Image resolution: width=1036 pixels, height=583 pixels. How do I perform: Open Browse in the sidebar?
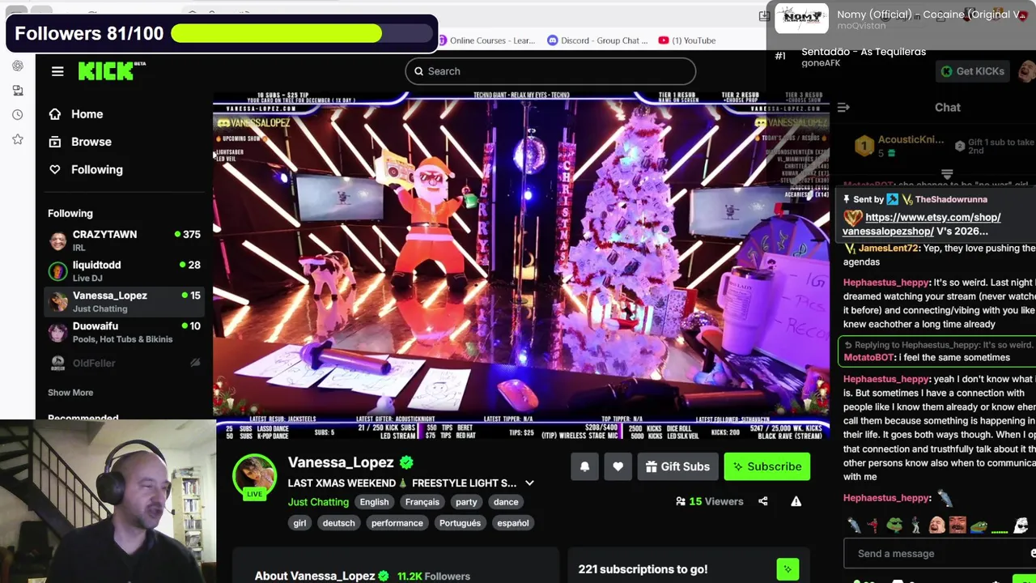[91, 142]
